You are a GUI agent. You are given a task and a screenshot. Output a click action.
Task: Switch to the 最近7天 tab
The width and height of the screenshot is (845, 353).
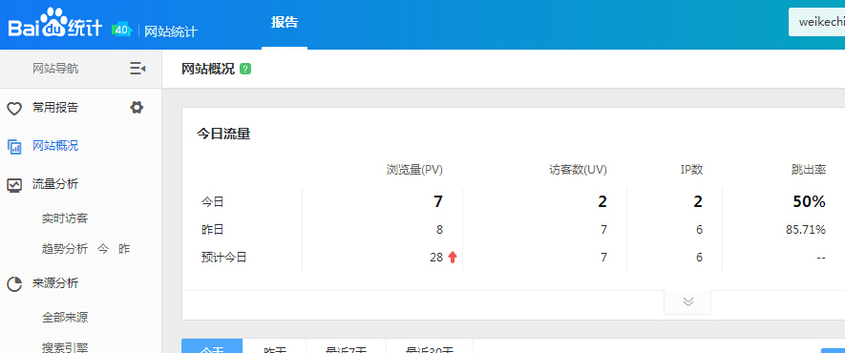pos(346,347)
